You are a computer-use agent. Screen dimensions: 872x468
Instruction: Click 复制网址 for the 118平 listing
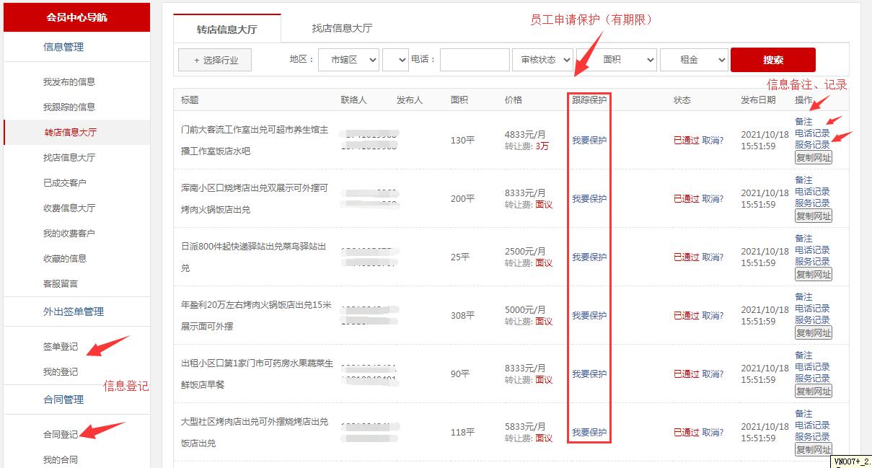click(x=814, y=449)
